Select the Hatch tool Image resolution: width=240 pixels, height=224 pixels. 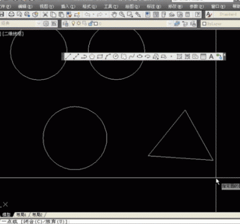(179, 56)
